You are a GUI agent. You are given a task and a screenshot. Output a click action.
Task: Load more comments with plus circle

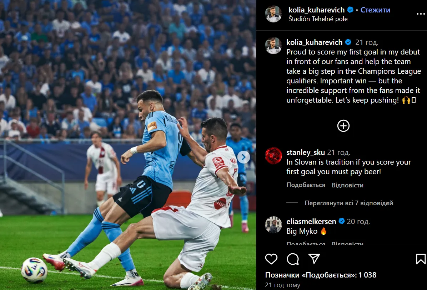click(x=343, y=126)
